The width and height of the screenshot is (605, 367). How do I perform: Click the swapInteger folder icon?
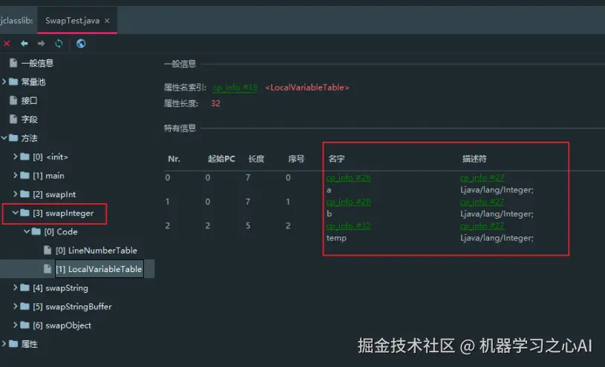[24, 213]
